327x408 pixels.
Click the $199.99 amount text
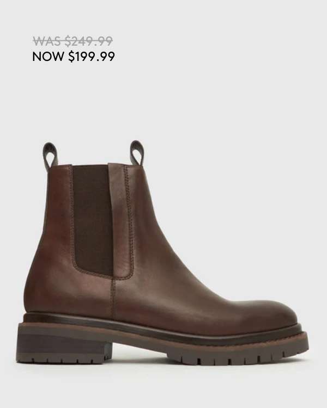(x=91, y=56)
